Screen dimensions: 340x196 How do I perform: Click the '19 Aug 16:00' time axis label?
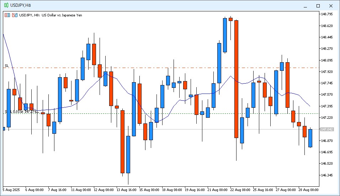(x=195, y=190)
